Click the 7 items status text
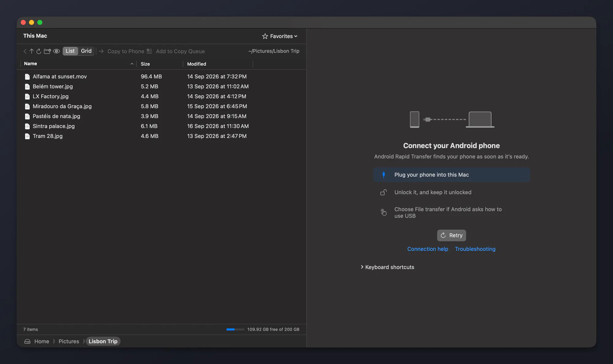This screenshot has width=613, height=364. [x=31, y=329]
